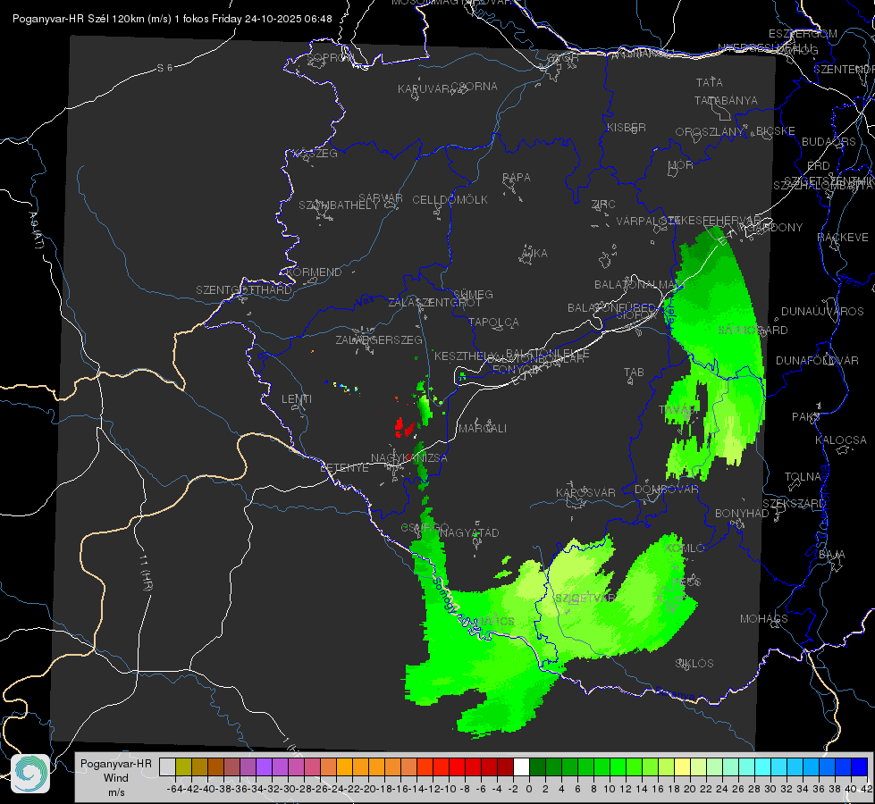Select the ZALAEGERSZEG city label
Screen dimensions: 875x804
point(379,339)
